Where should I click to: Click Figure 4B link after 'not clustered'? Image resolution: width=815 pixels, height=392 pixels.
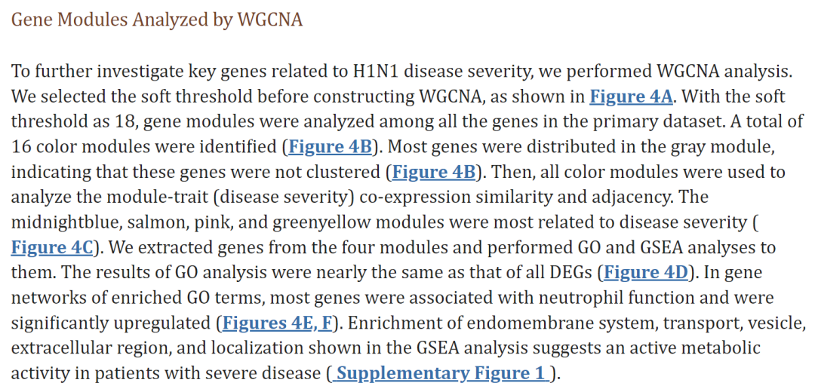pyautogui.click(x=434, y=173)
